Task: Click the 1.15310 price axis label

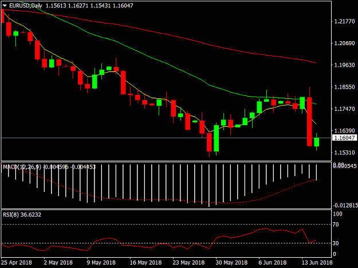Action: coord(344,153)
